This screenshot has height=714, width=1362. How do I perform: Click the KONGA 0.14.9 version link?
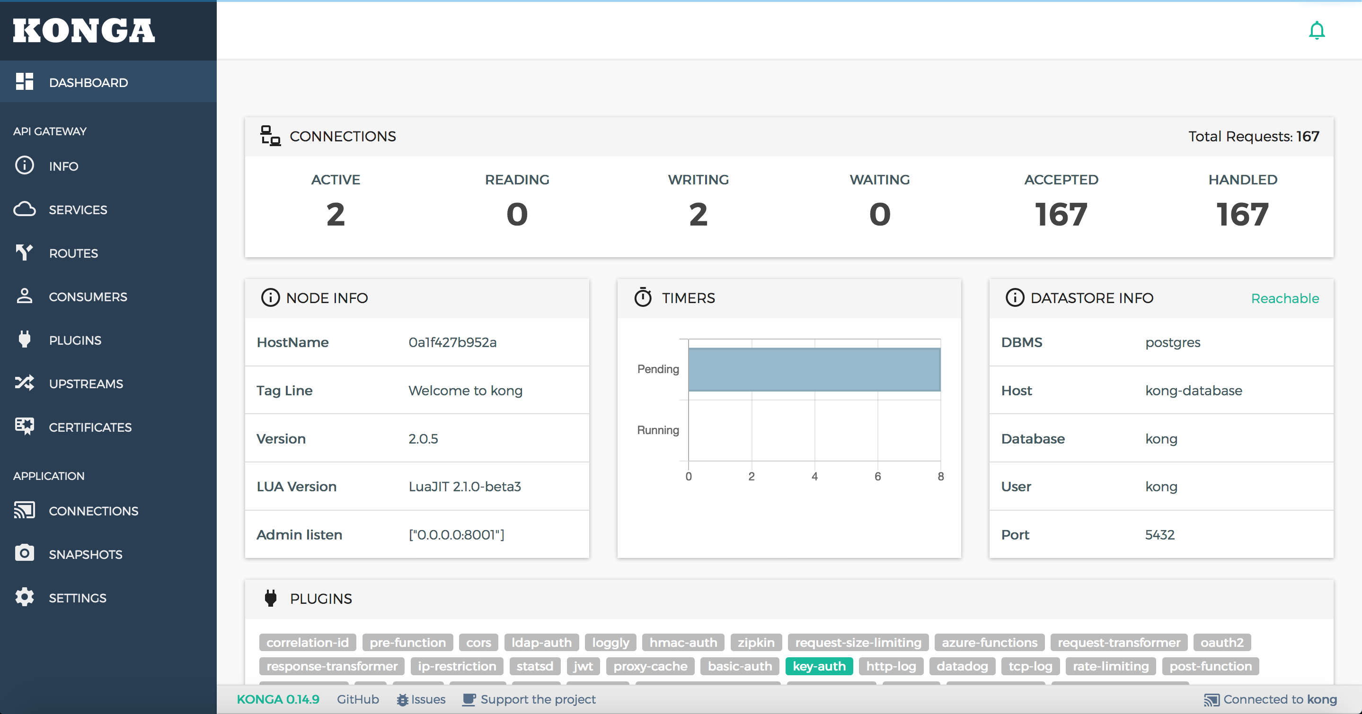click(x=278, y=699)
